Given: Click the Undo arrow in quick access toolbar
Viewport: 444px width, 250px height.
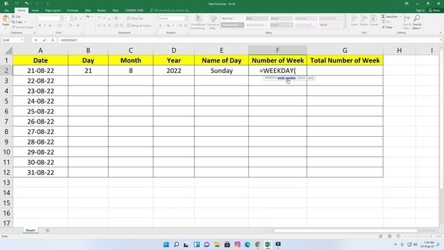Looking at the screenshot, I should coord(26,3).
